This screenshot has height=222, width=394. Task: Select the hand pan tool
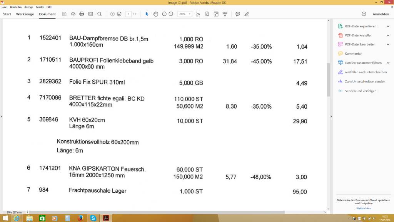[x=155, y=14]
